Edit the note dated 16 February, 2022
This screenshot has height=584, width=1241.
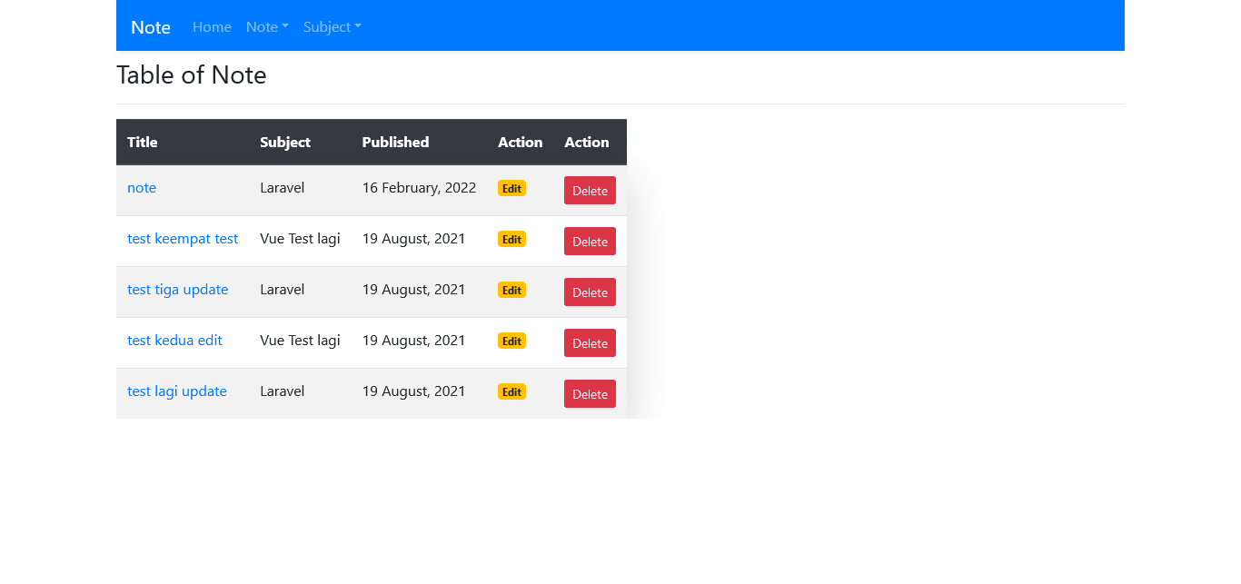511,189
